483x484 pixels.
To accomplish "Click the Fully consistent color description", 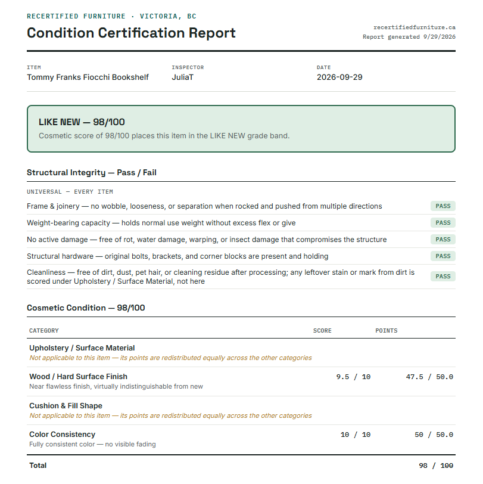I will 92,444.
